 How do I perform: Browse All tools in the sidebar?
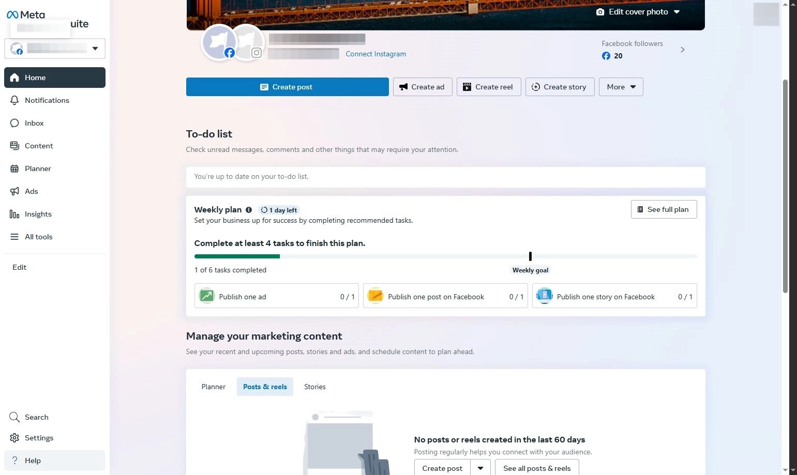pyautogui.click(x=39, y=236)
